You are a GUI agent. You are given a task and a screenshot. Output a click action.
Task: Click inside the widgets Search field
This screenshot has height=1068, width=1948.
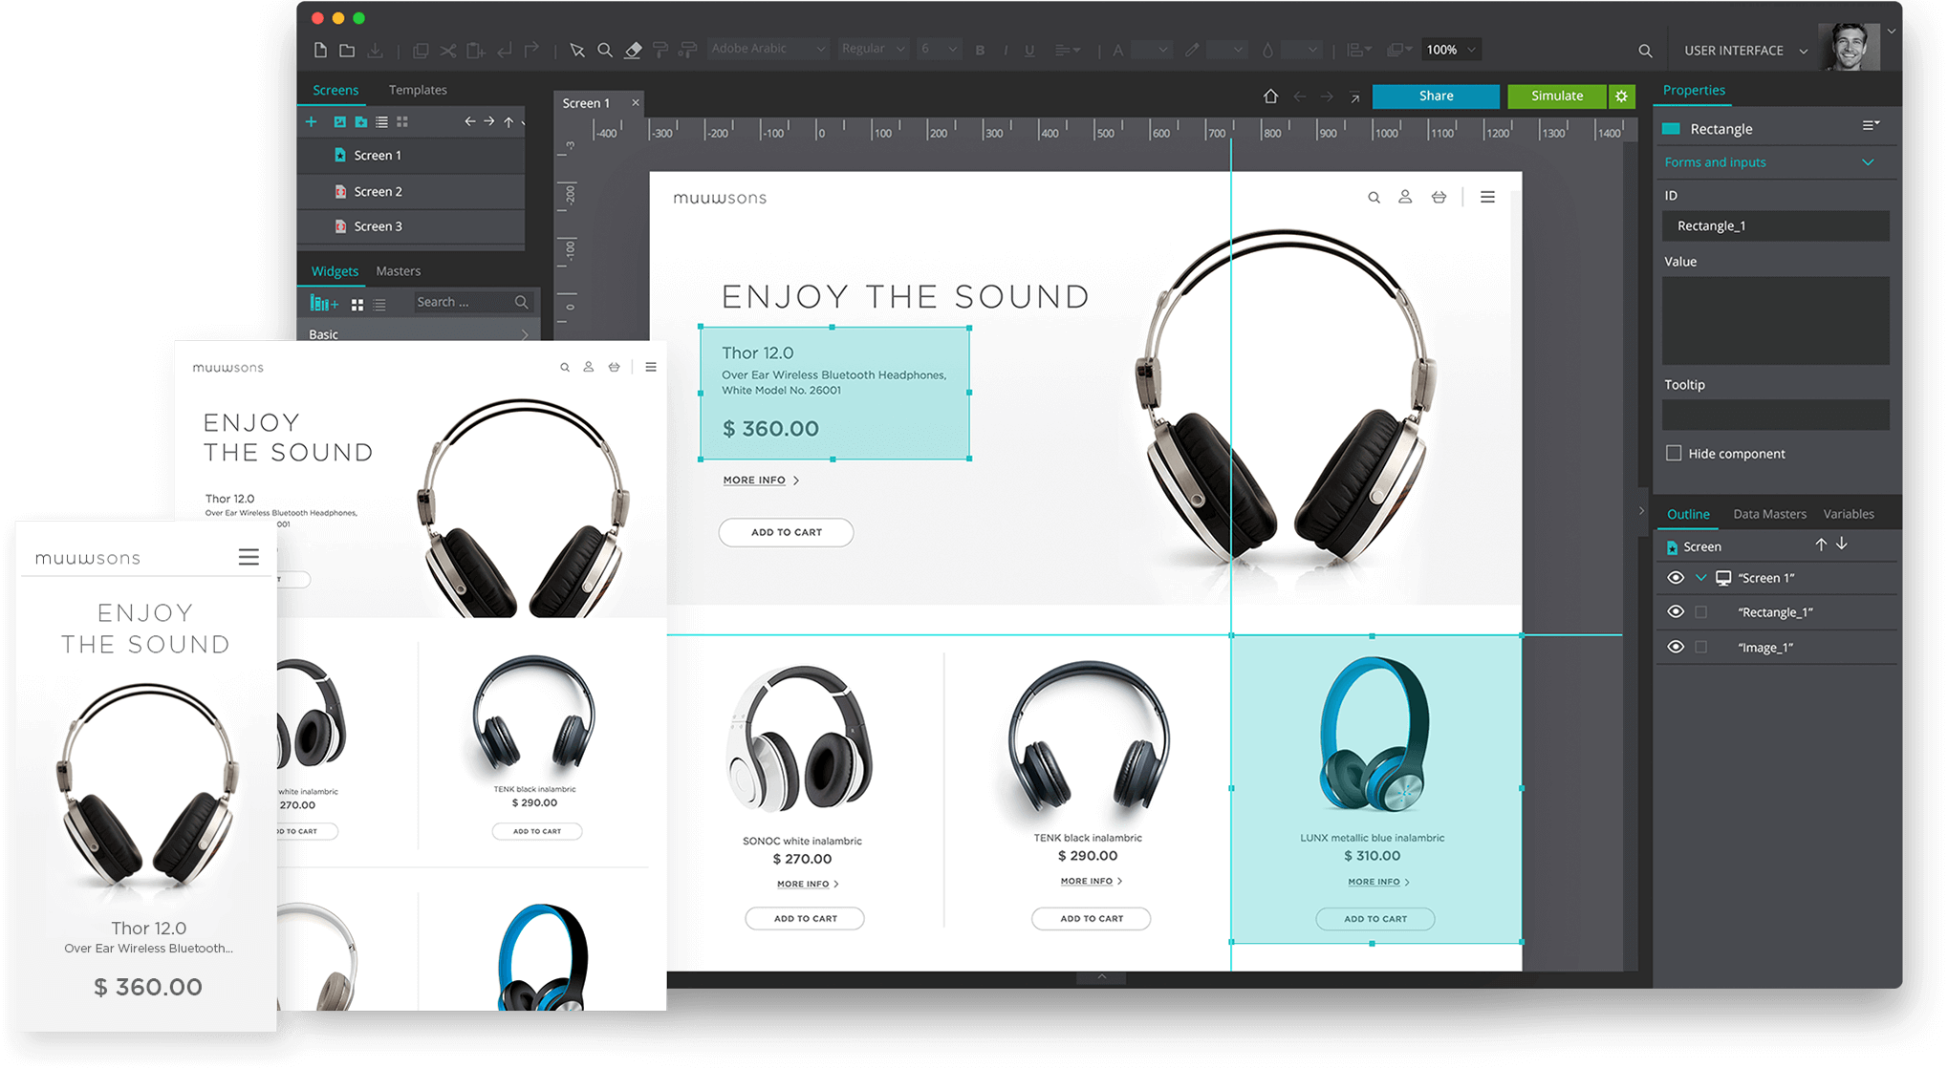[x=465, y=302]
